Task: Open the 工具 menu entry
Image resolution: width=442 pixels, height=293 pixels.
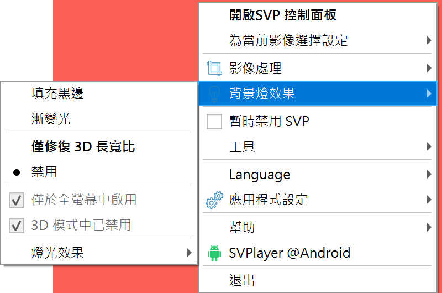Action: [318, 146]
